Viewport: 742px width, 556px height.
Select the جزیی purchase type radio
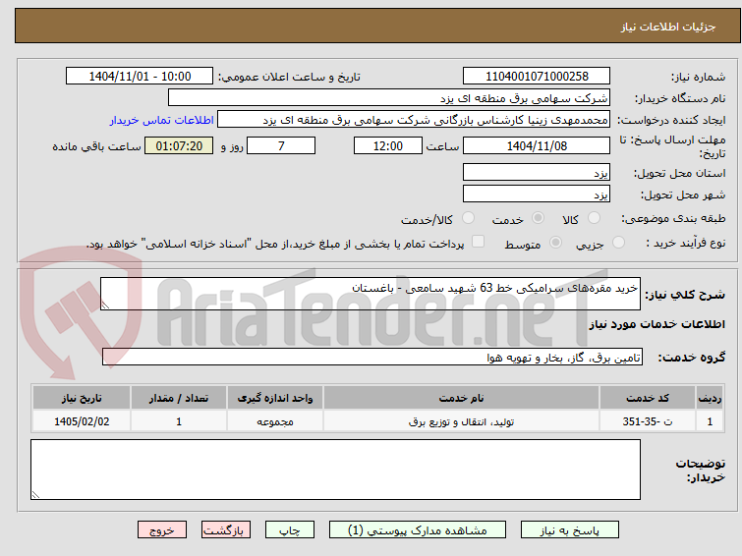click(618, 243)
